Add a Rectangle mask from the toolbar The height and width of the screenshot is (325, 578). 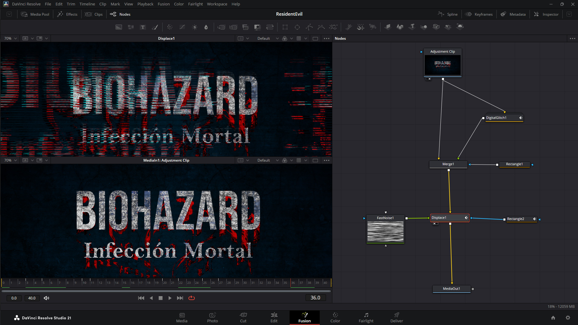tap(285, 27)
